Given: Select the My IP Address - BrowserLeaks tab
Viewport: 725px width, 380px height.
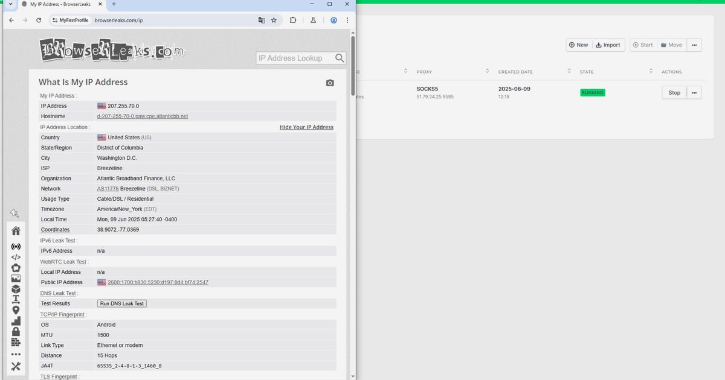Looking at the screenshot, I should [x=62, y=4].
